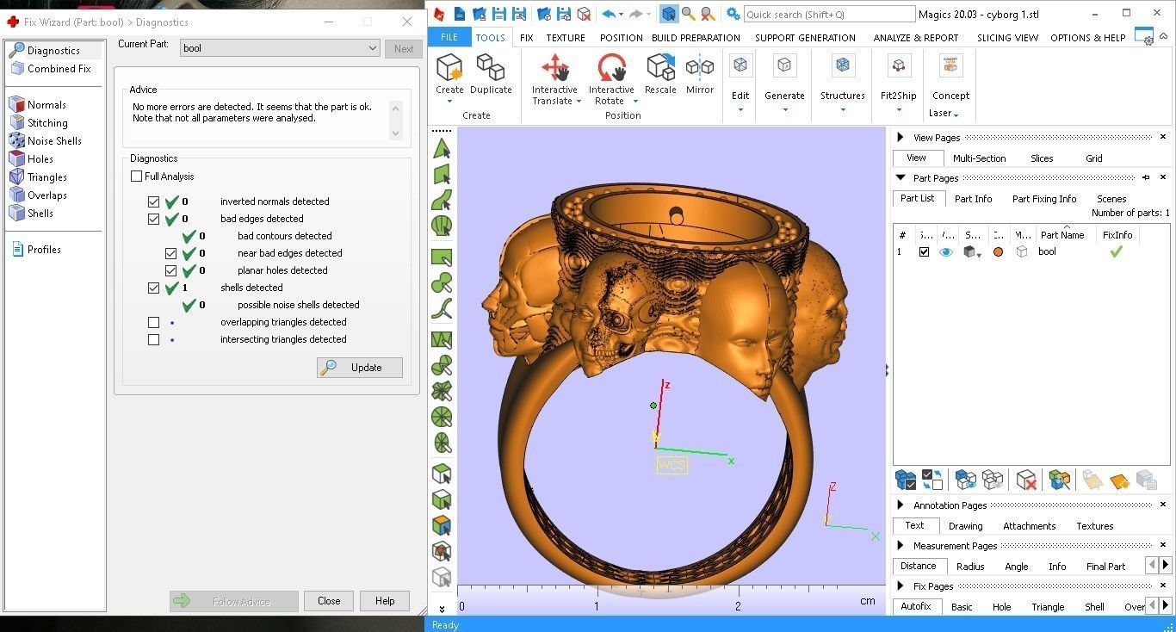Click the Hole tab in Fix Pages
Screen dimensions: 1176x632
tap(1002, 607)
